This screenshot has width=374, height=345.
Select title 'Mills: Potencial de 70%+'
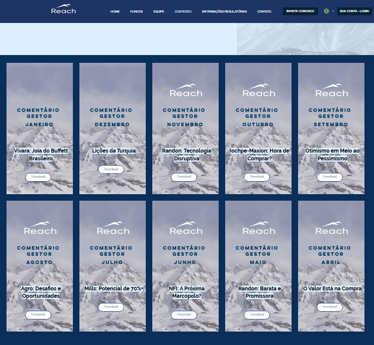point(114,289)
